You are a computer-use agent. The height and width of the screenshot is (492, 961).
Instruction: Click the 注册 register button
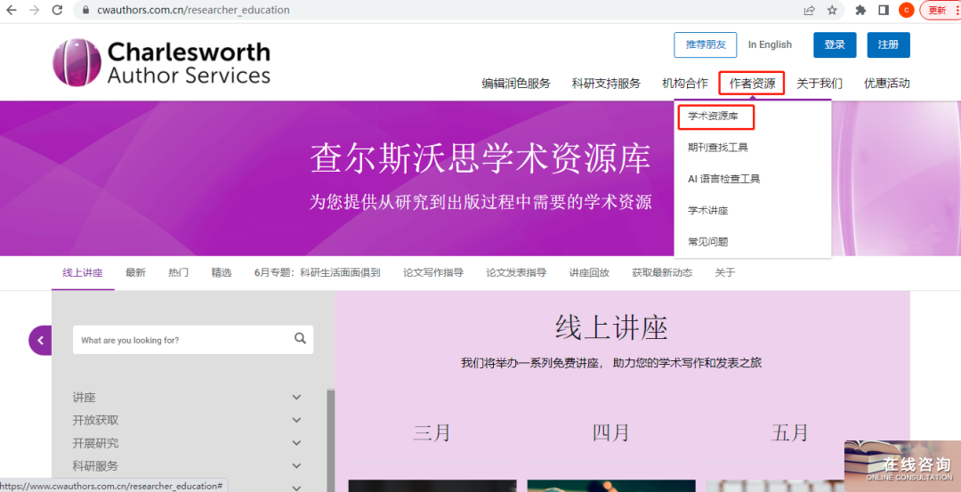(x=888, y=44)
